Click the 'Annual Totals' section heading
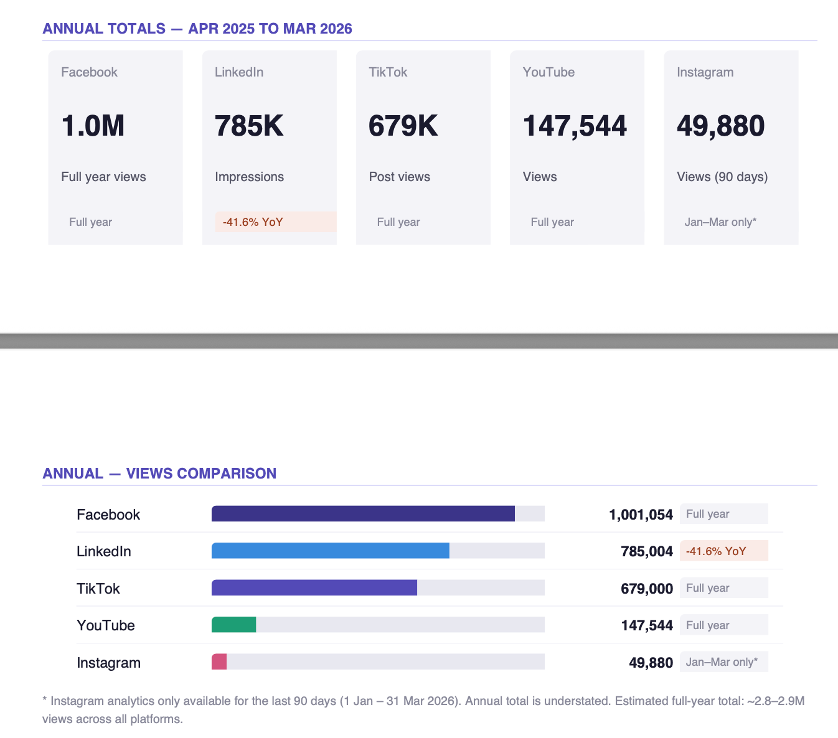 click(x=197, y=29)
